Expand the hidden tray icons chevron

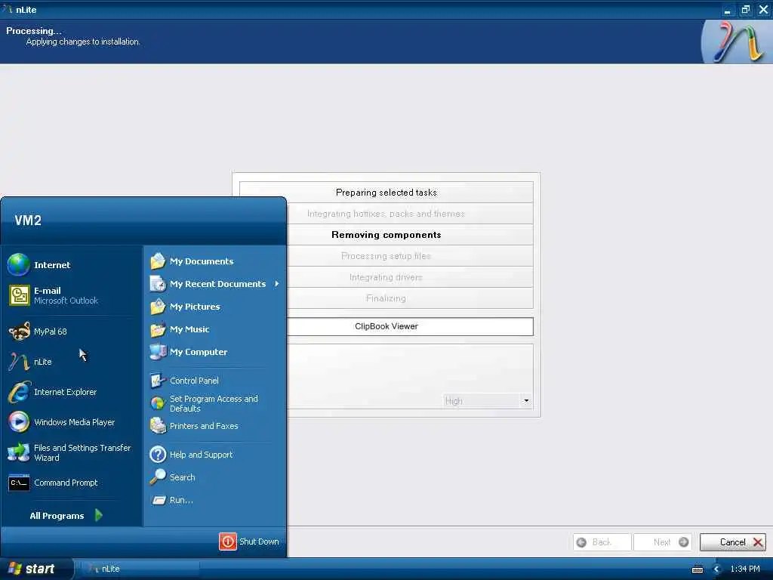717,569
